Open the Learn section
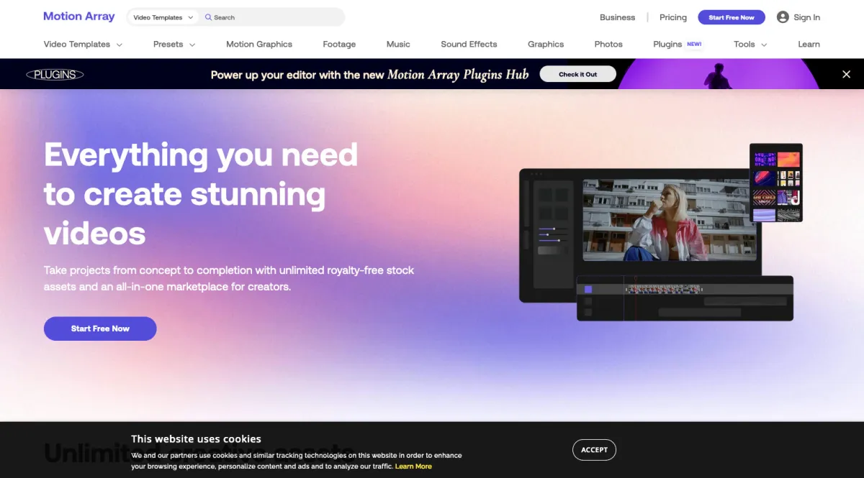This screenshot has height=478, width=864. pyautogui.click(x=809, y=44)
